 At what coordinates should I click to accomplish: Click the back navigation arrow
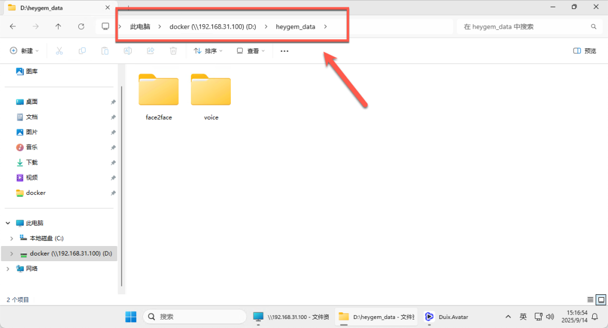click(13, 26)
